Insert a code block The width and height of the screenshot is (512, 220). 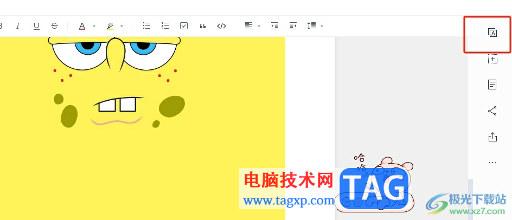[221, 26]
